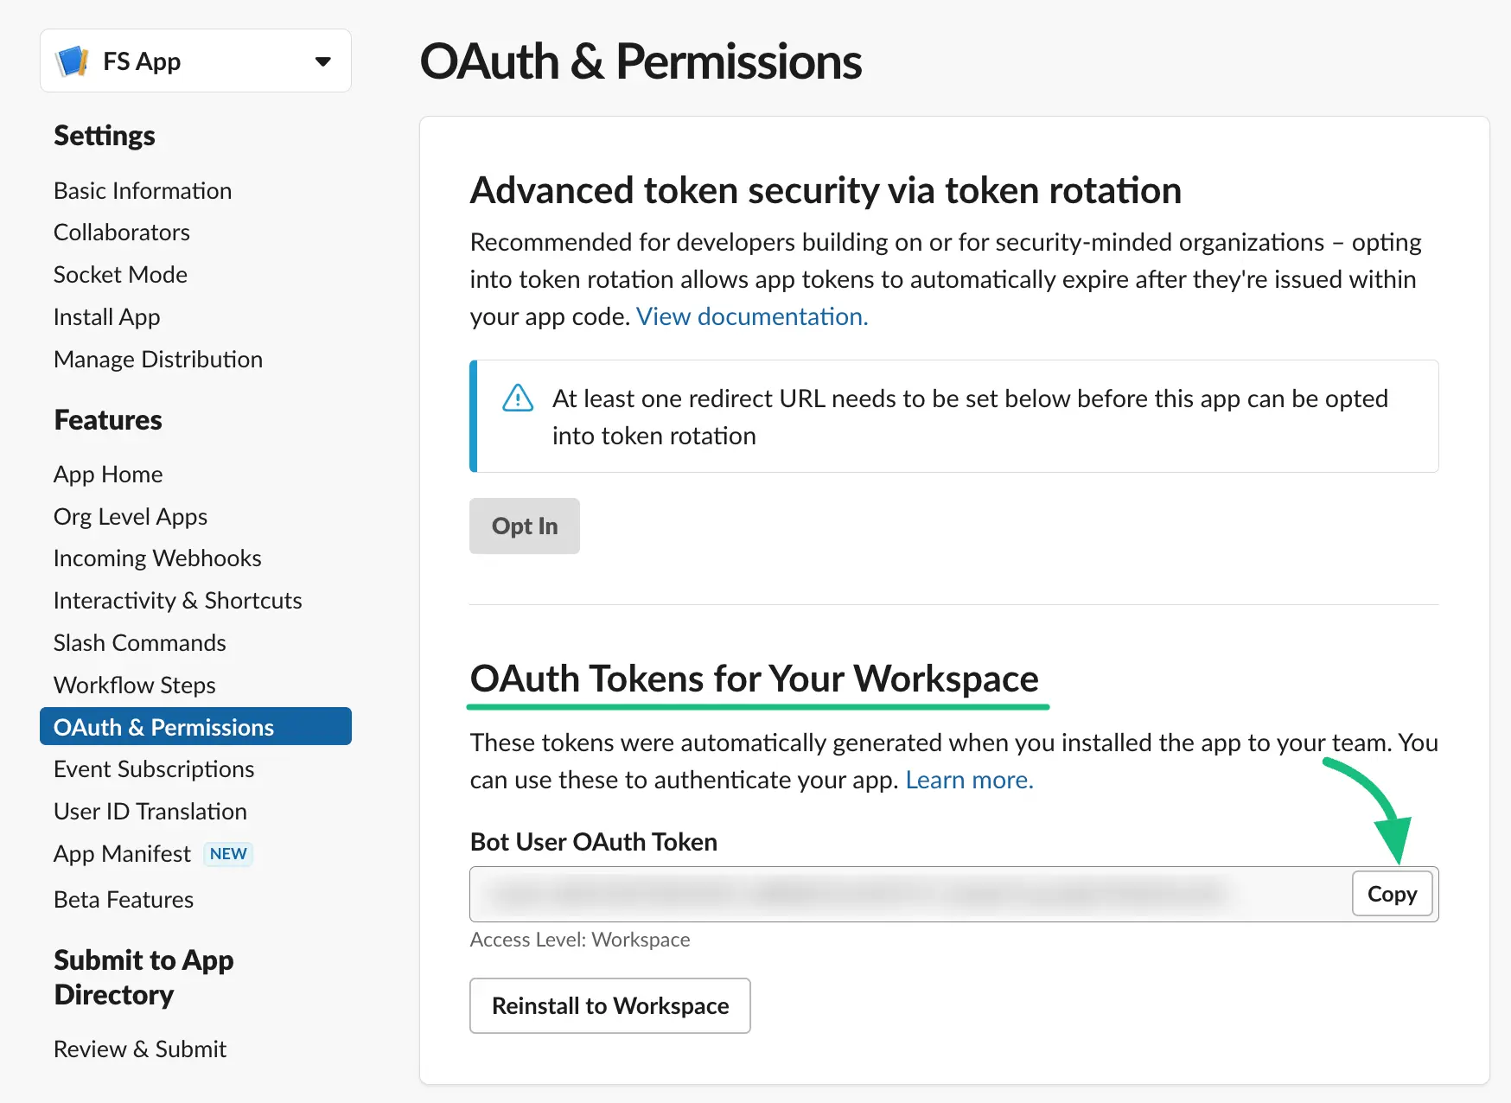Open Review & Submit page
This screenshot has width=1511, height=1103.
tap(139, 1049)
